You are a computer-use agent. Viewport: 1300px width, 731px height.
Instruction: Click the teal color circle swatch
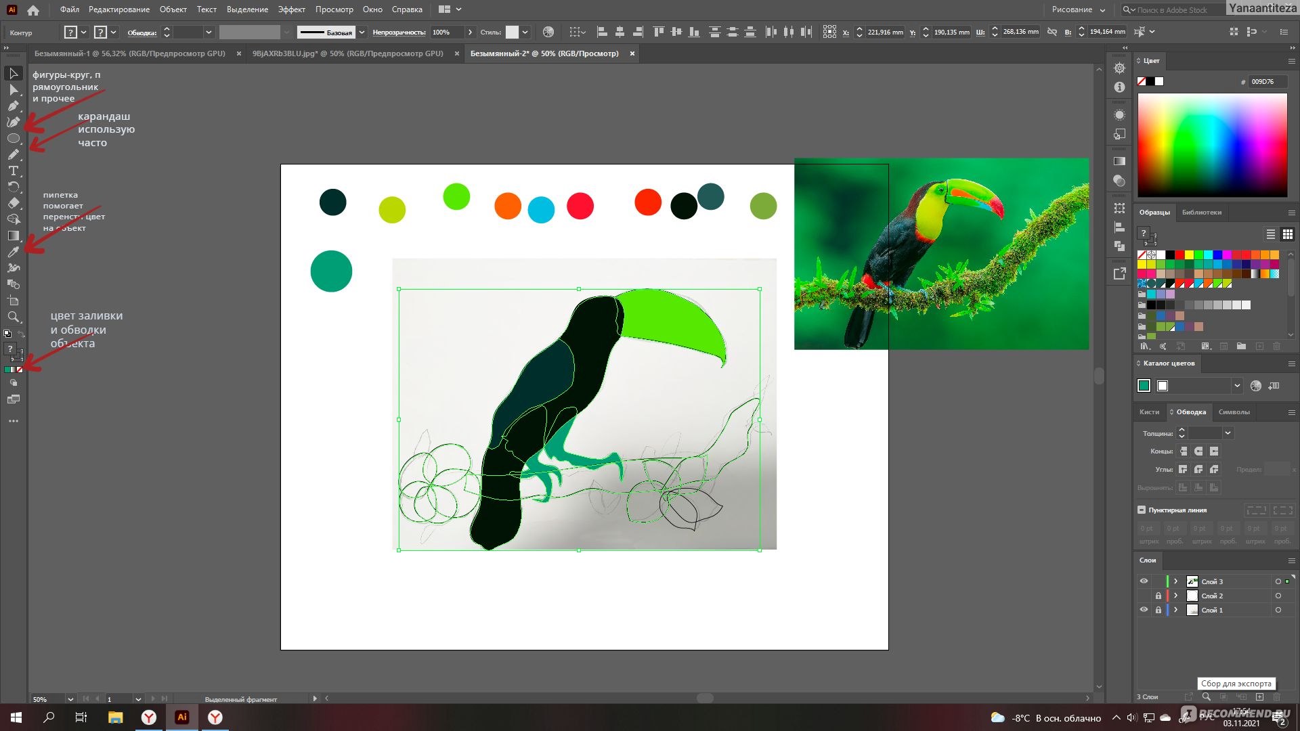tap(330, 271)
